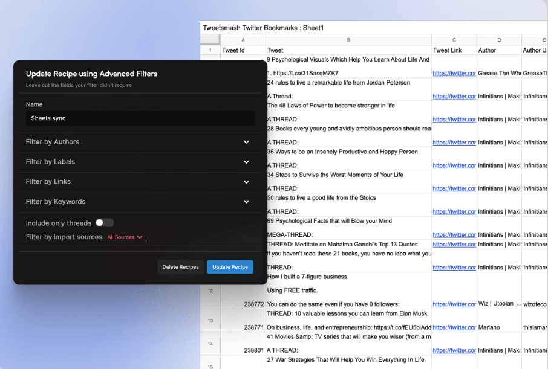Open twitter link for 48 Laws of Power row

click(454, 120)
